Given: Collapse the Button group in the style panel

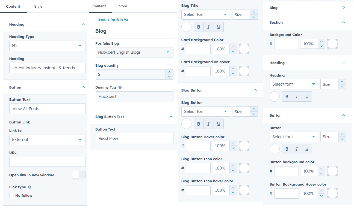Looking at the screenshot, I should point(344,115).
